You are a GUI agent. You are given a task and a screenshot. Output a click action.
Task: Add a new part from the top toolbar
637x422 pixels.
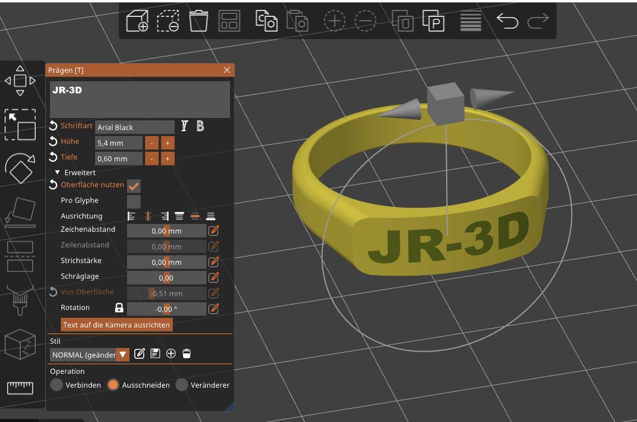pyautogui.click(x=137, y=20)
